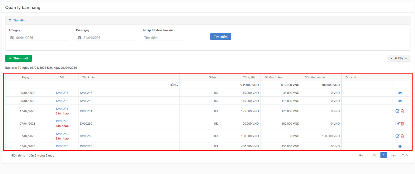The width and height of the screenshot is (415, 174).
Task: Sort by Ngày column header
Action: coord(26,77)
